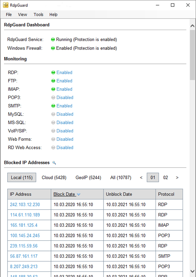Go to next page of blocked IPs

177,178
